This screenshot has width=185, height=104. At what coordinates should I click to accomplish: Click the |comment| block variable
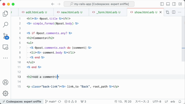tap(79, 48)
